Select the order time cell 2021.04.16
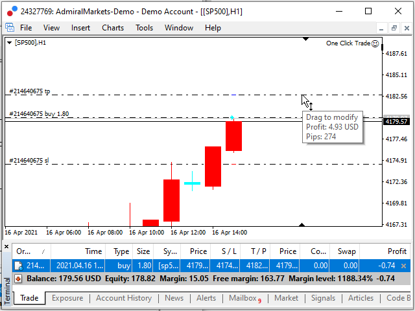415x311 pixels. point(78,266)
